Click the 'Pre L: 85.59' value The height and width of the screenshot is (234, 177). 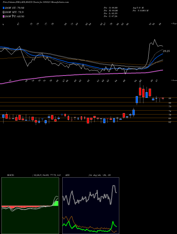click(111, 13)
